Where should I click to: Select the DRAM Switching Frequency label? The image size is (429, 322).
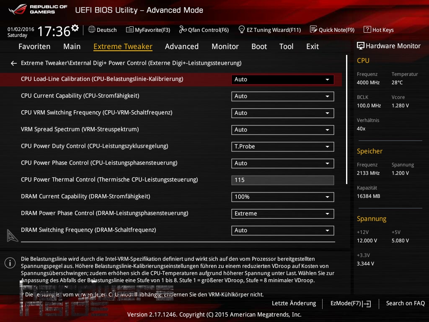88,230
